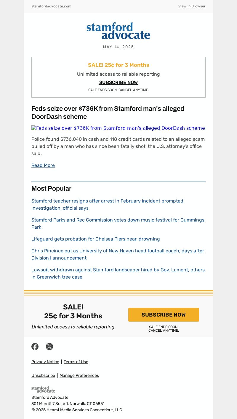Click the DoorDash scheme article image
The image size is (237, 419).
click(118, 128)
